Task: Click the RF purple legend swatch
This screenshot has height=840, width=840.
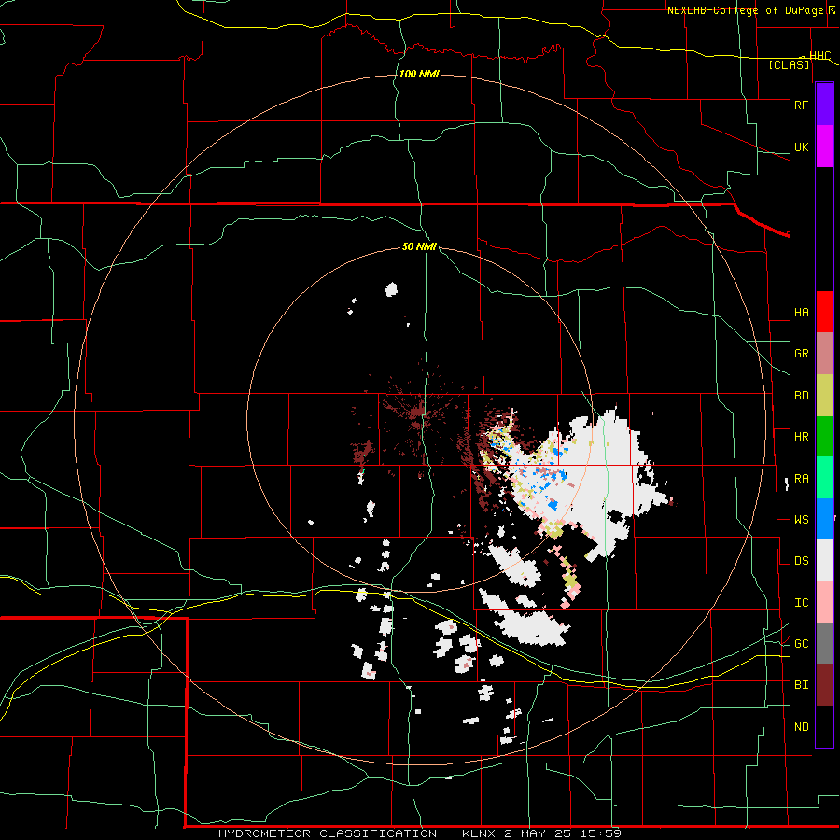Action: [x=824, y=105]
